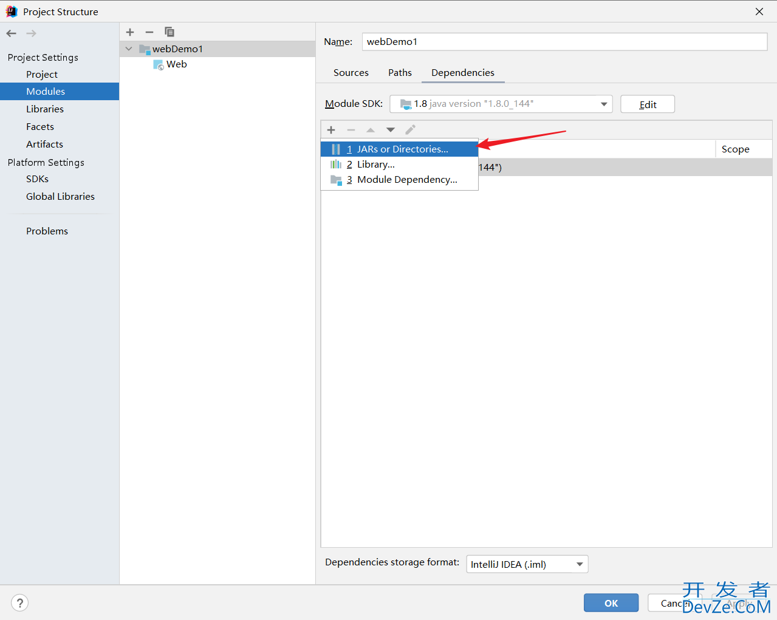Click the Web facet icon

pos(159,65)
